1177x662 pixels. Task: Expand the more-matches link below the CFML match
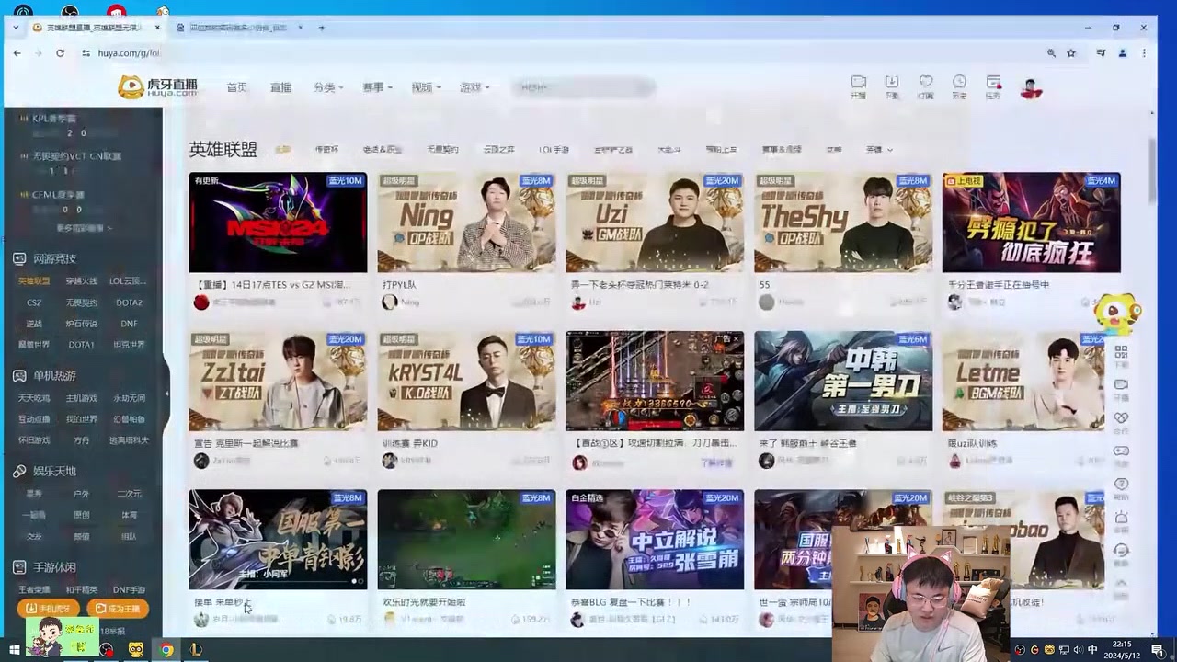(85, 228)
